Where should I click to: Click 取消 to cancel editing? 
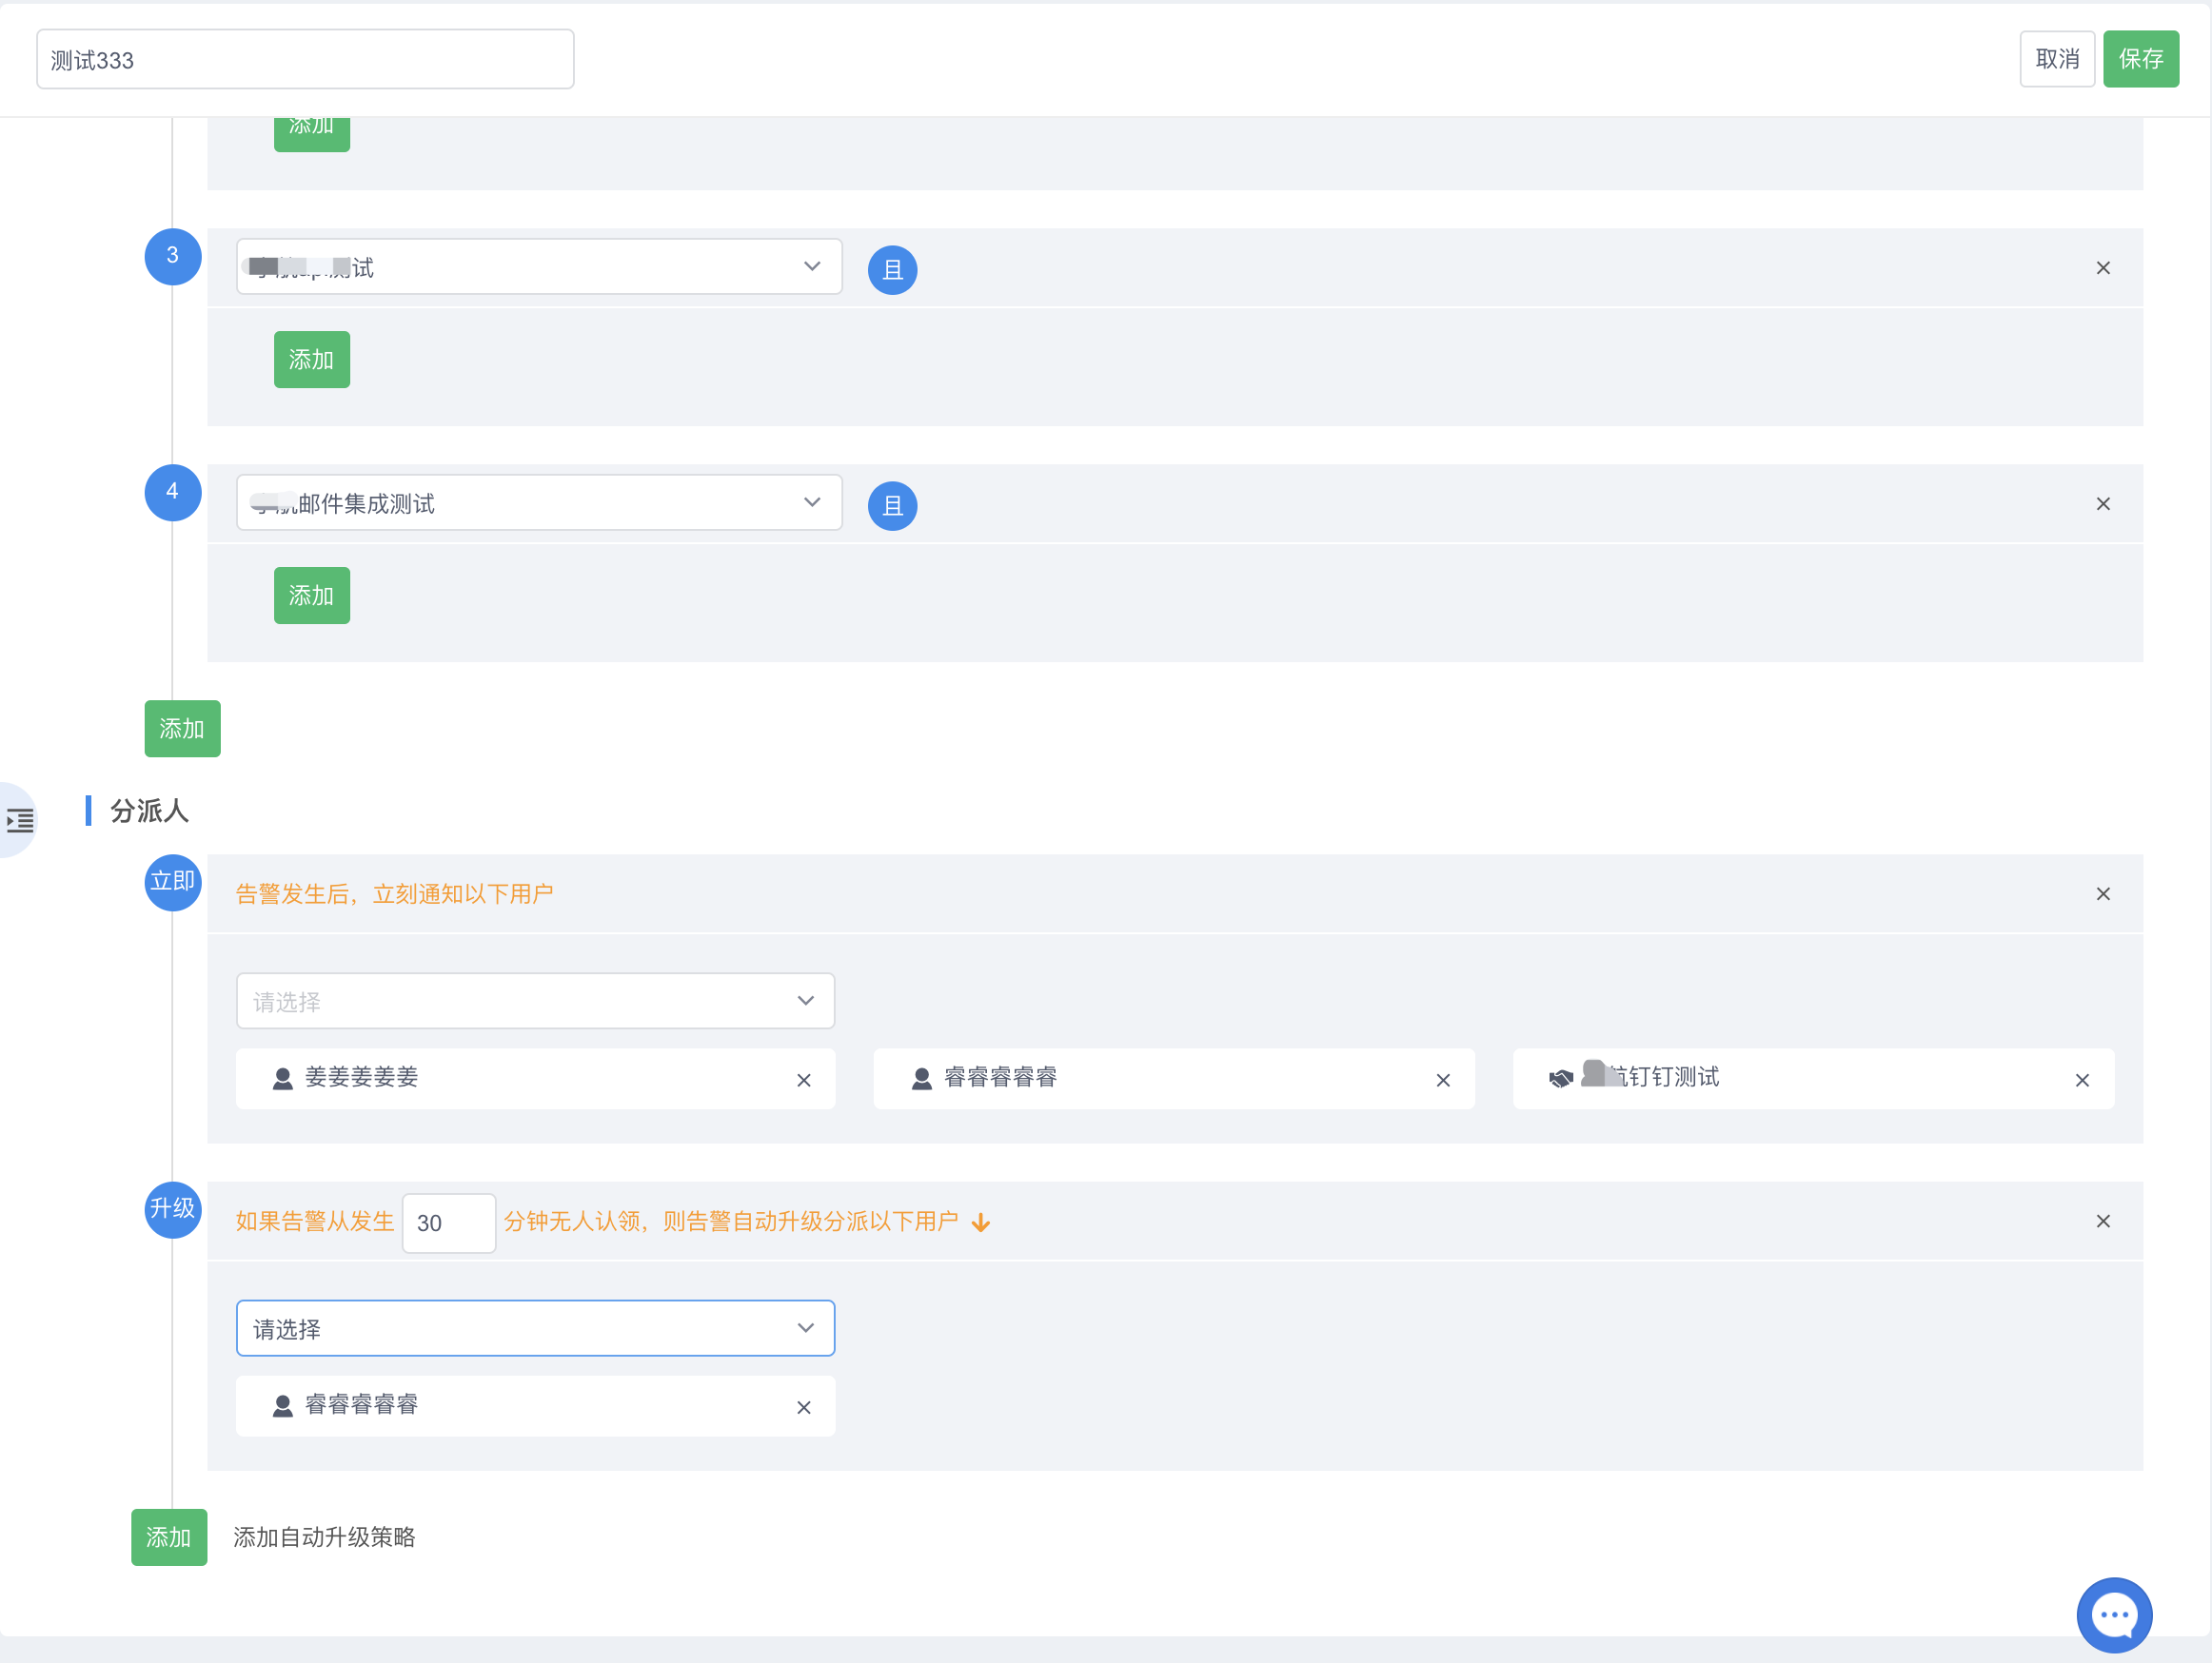(2056, 59)
